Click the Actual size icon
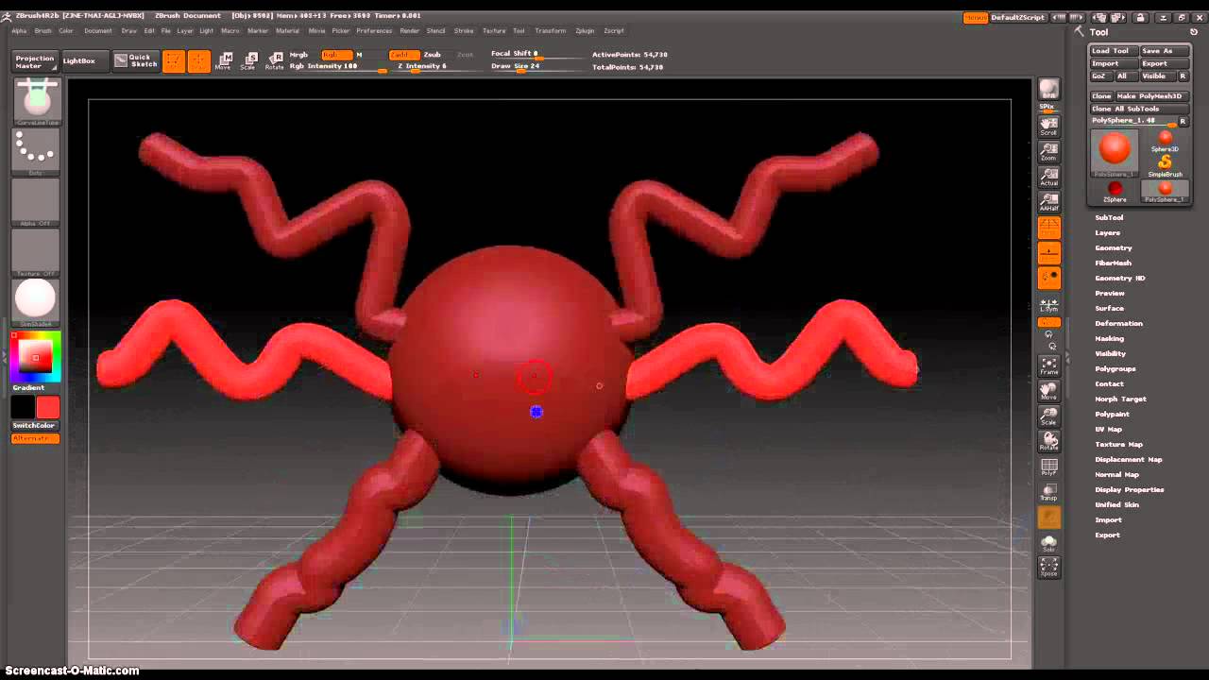Screen dimensions: 1209x680 [1048, 177]
